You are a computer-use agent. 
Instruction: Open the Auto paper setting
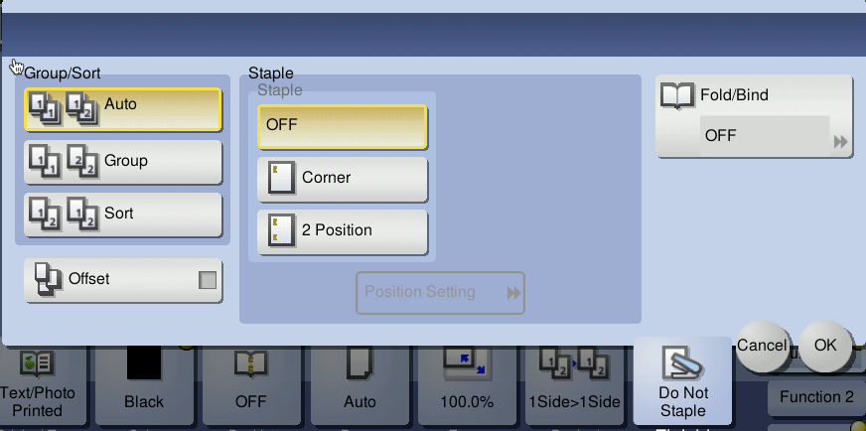click(x=360, y=381)
